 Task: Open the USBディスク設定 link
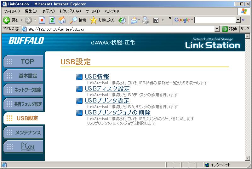point(107,89)
